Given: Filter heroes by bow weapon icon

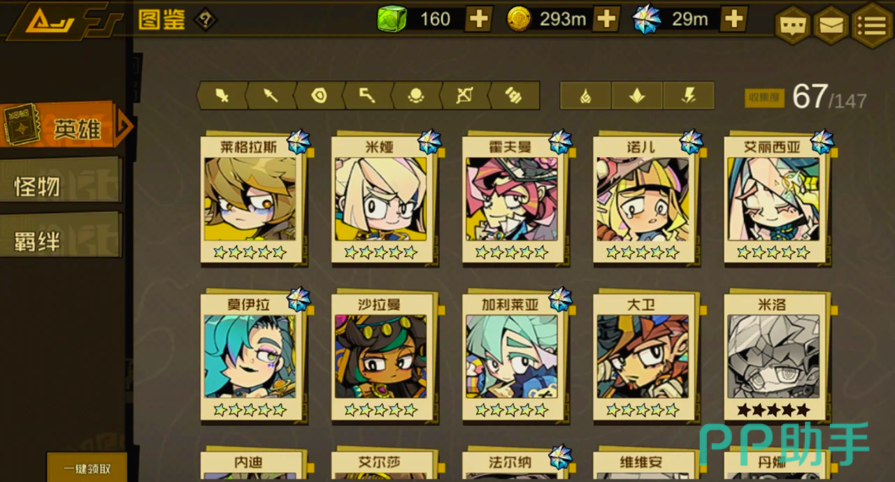Looking at the screenshot, I should click(x=464, y=96).
